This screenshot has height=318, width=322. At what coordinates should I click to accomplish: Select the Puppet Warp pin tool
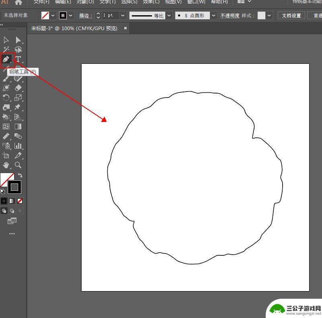point(18,107)
